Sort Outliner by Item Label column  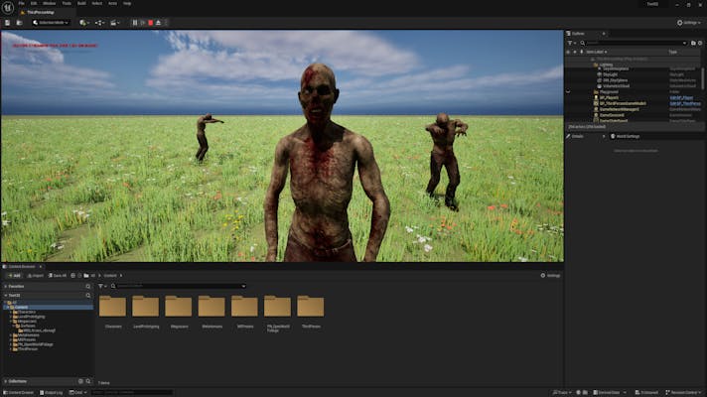point(596,52)
